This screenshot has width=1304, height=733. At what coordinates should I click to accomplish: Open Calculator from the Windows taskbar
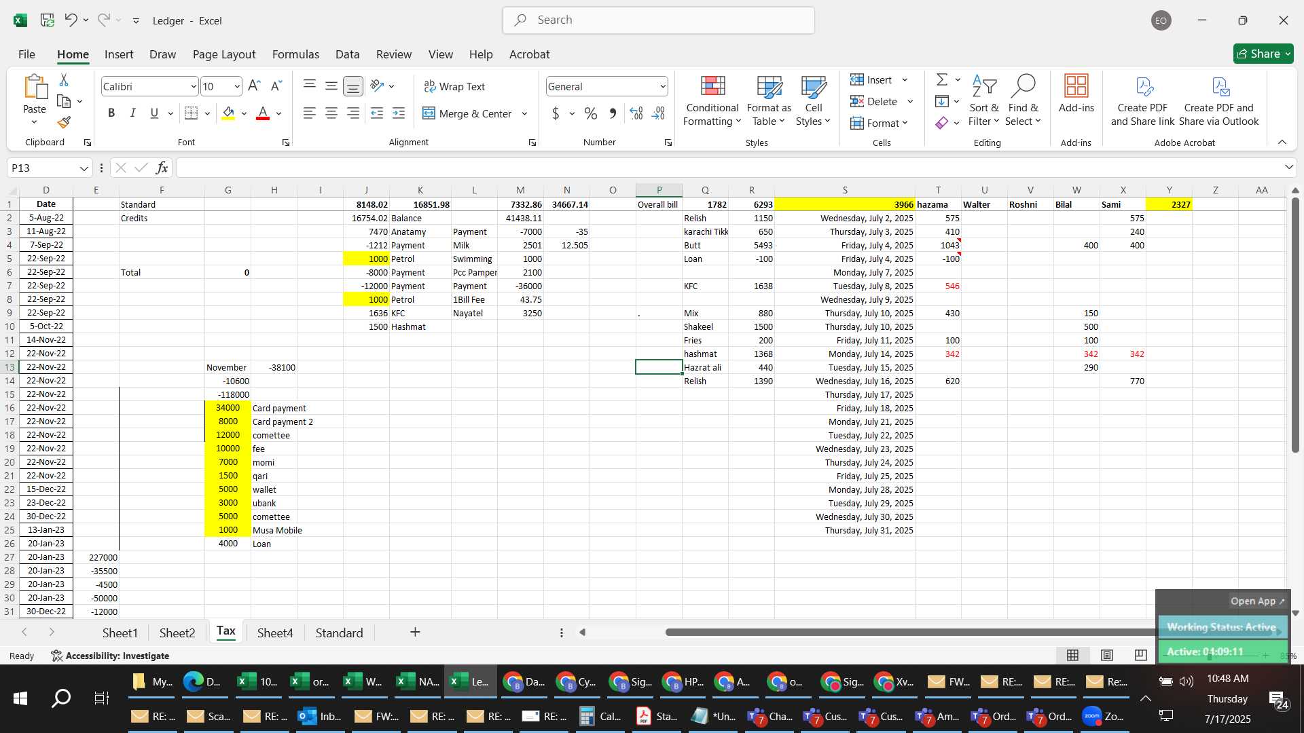point(599,716)
